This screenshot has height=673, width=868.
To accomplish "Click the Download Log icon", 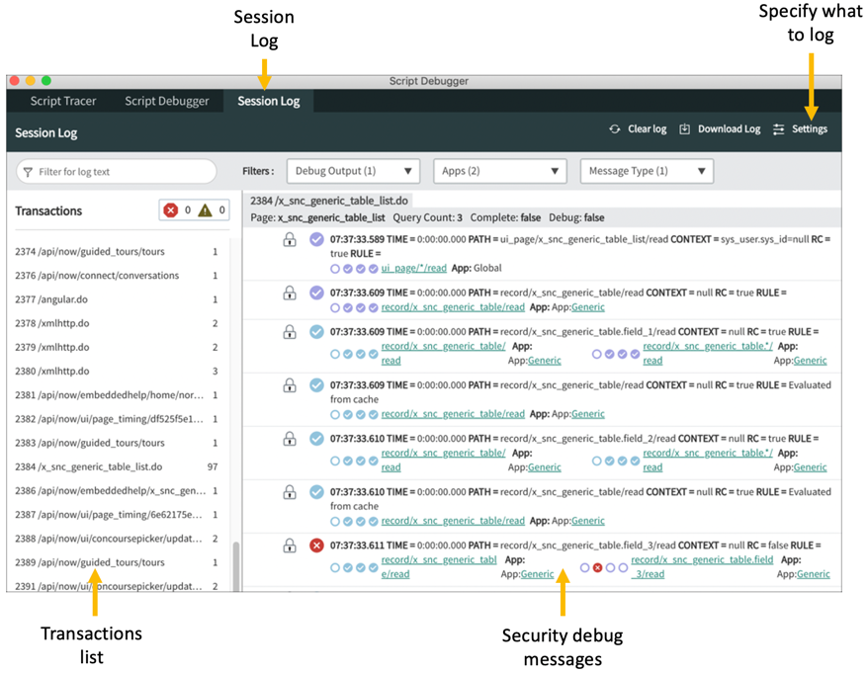I will click(683, 128).
